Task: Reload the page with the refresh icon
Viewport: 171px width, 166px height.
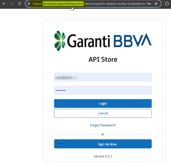Action: 20,4
